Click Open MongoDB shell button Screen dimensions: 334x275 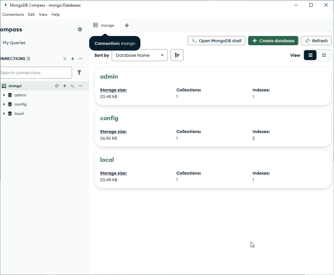(216, 41)
